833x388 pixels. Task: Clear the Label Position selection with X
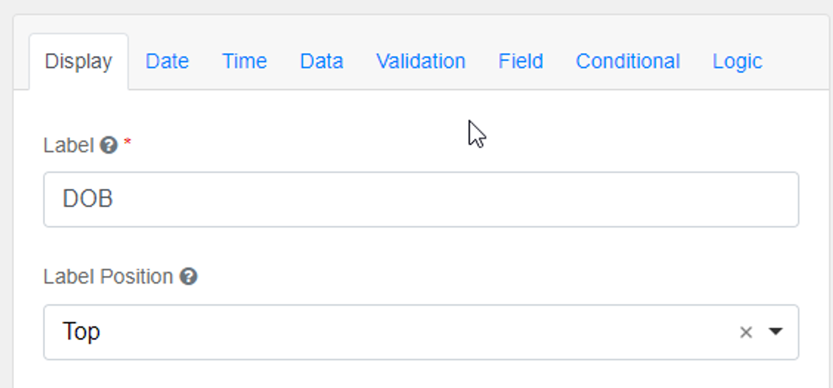pyautogui.click(x=746, y=333)
